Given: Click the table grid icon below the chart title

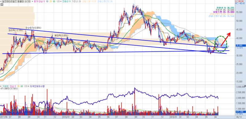Looking at the screenshot, I should click(2, 4).
